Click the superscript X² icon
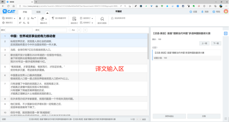Screen dimensions: 229x122 (20, 22)
